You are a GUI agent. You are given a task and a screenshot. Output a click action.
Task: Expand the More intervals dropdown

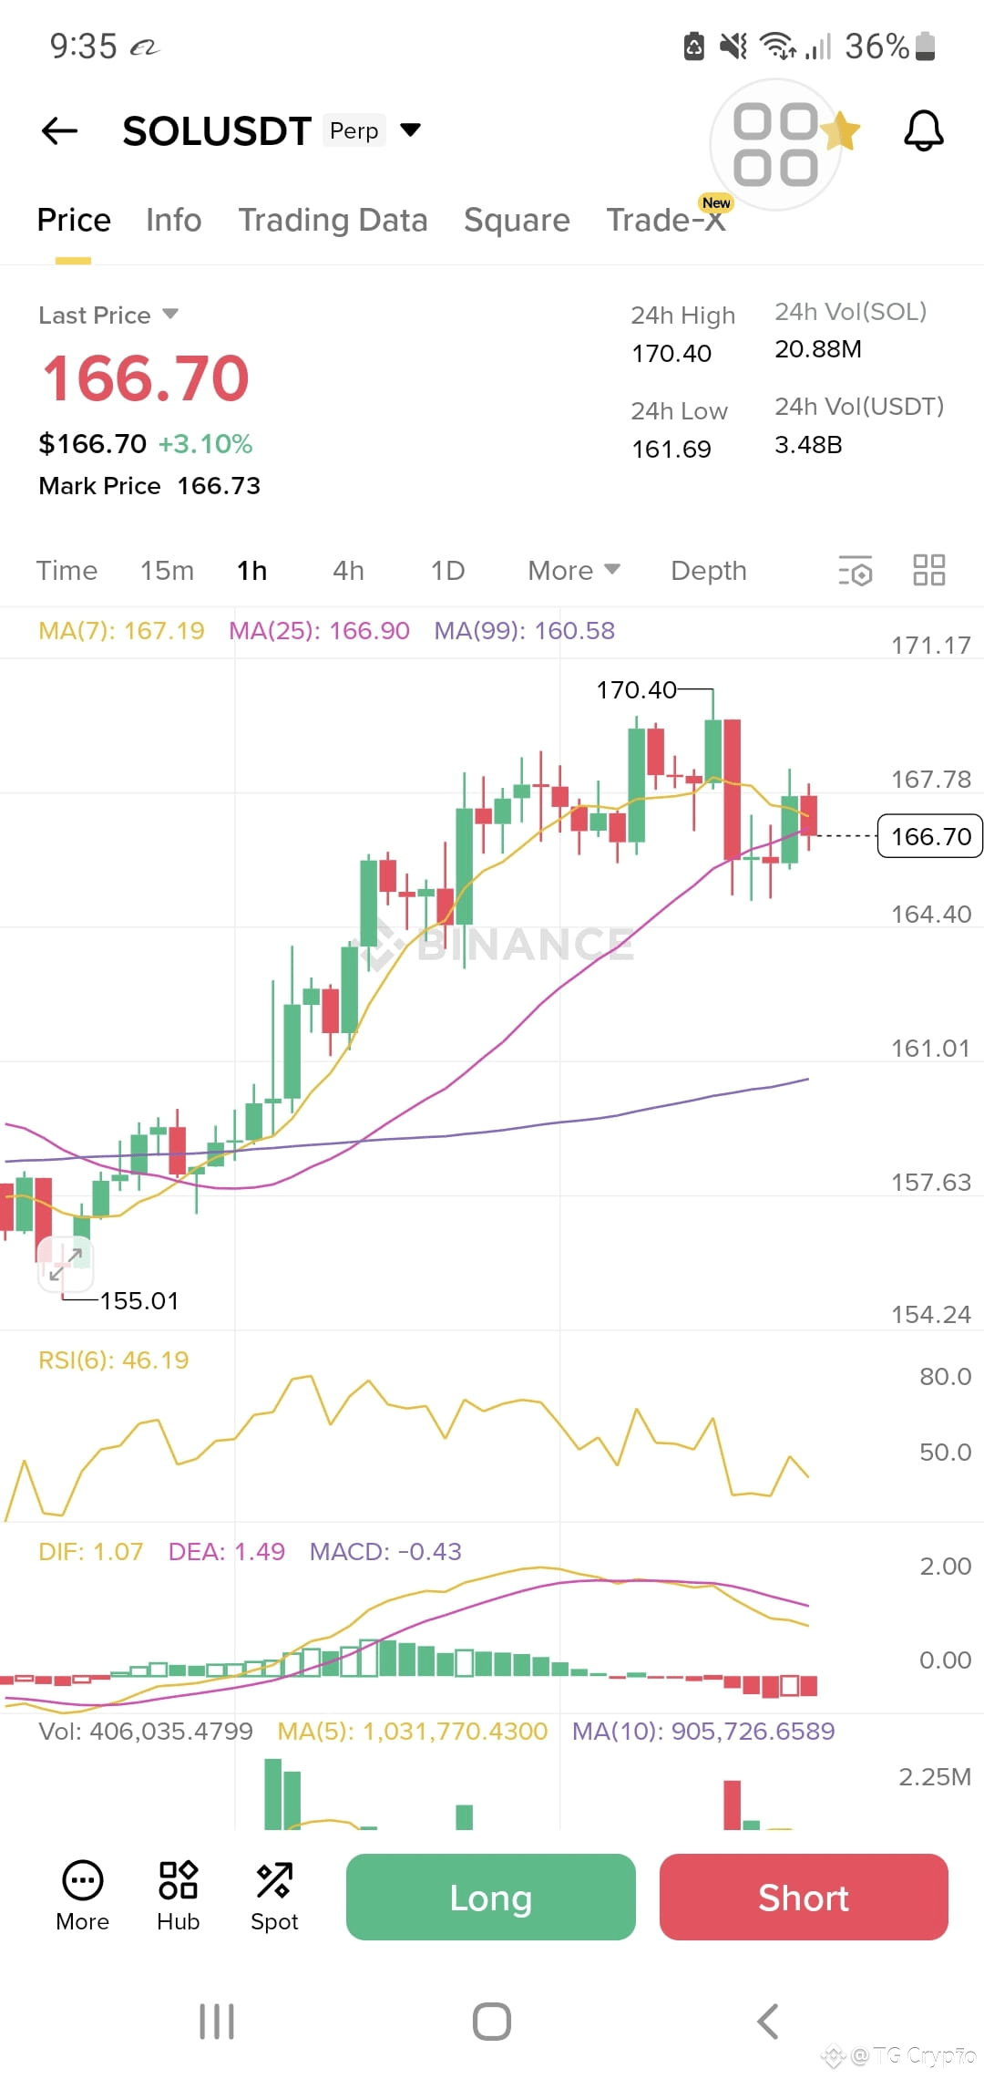point(574,571)
